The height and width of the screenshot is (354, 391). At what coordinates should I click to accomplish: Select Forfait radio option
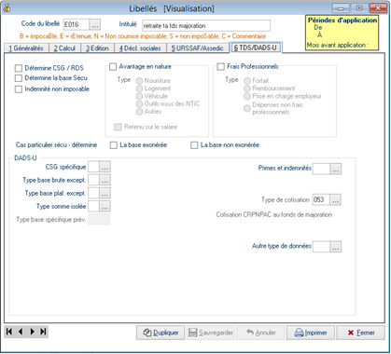[247, 81]
